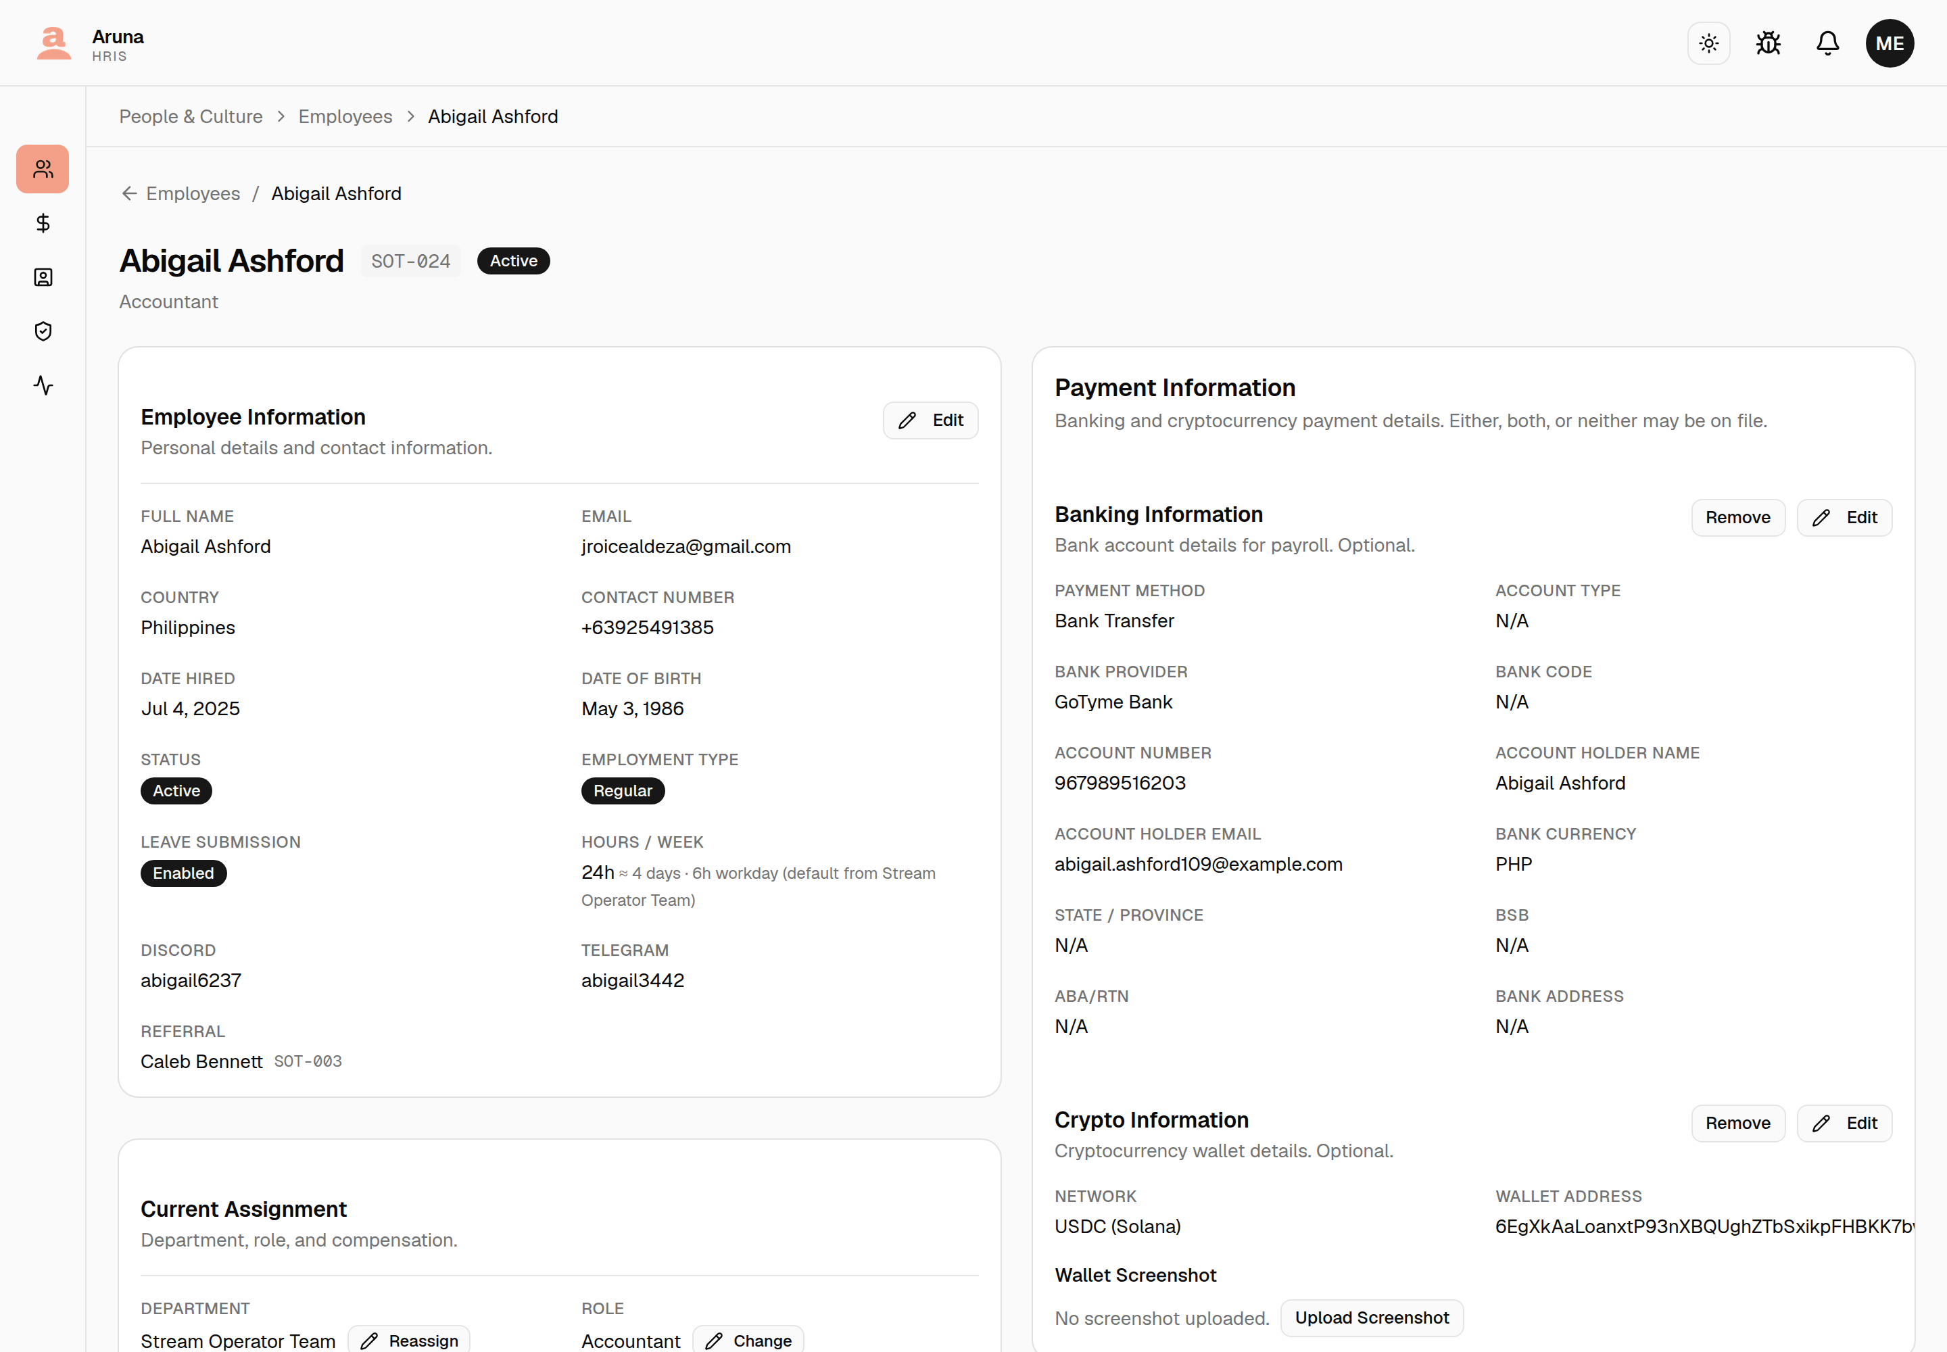Click email jroicealdeza@gmail.com
This screenshot has height=1352, width=1947.
coord(686,548)
